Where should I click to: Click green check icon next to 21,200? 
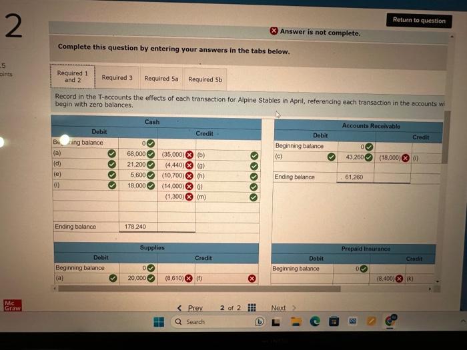click(151, 165)
